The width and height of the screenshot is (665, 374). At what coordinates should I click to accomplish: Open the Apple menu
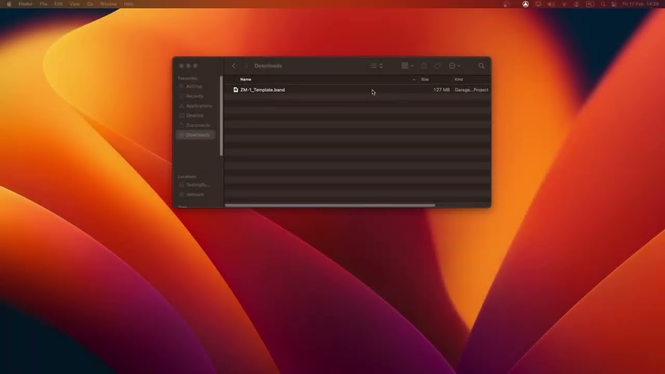pos(9,4)
